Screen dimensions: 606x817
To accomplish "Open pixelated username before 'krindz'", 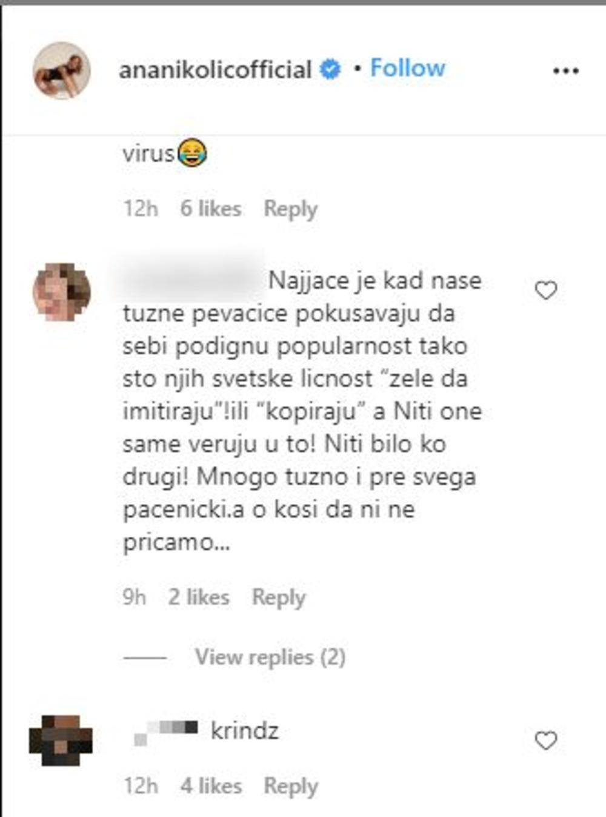I will click(166, 732).
